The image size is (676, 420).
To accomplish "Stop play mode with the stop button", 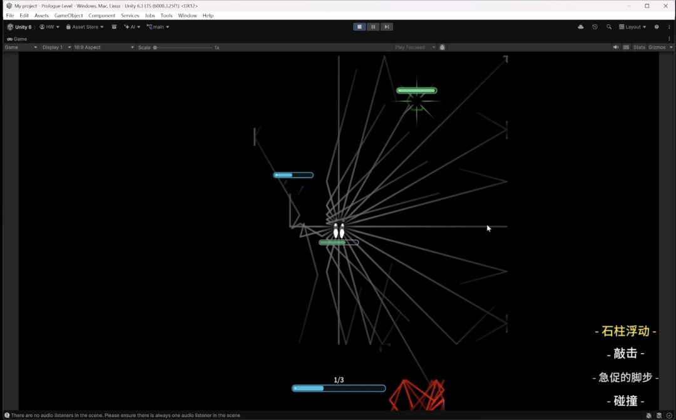I will pyautogui.click(x=359, y=27).
